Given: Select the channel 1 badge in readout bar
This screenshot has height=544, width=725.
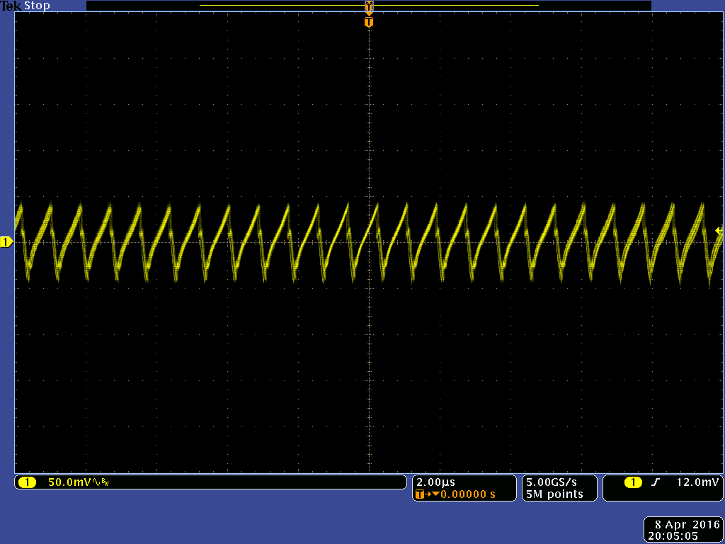Looking at the screenshot, I should pos(28,482).
